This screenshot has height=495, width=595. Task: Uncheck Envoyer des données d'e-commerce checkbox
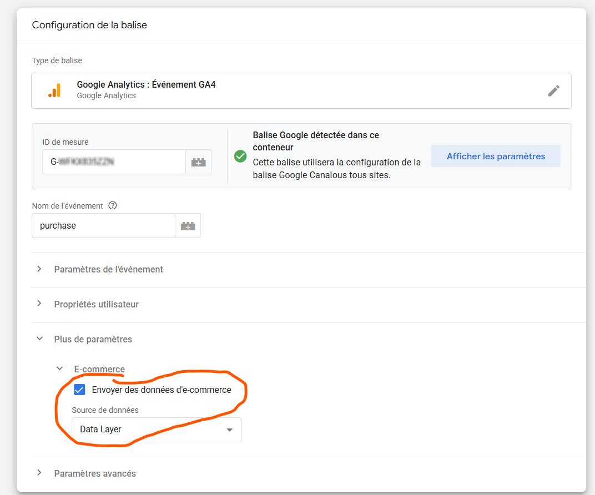[80, 390]
